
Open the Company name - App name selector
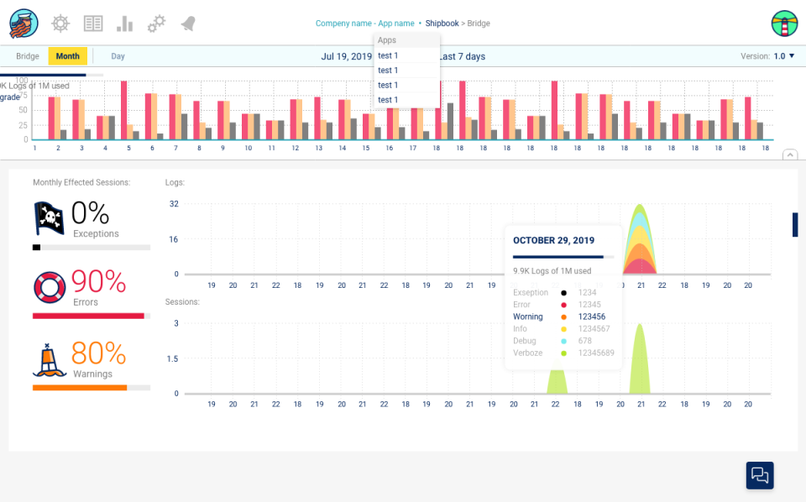point(365,24)
